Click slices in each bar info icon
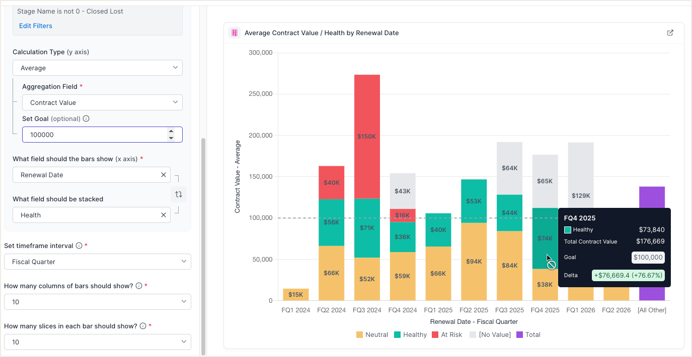This screenshot has height=357, width=692. (143, 326)
